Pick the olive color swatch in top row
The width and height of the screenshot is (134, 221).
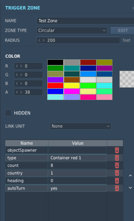click(104, 62)
